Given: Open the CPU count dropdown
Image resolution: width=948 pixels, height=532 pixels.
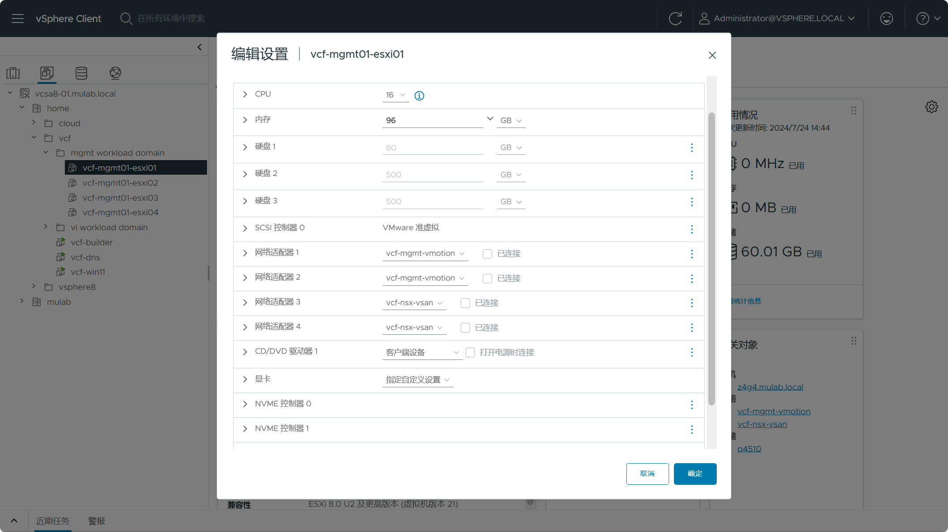Looking at the screenshot, I should pos(395,95).
